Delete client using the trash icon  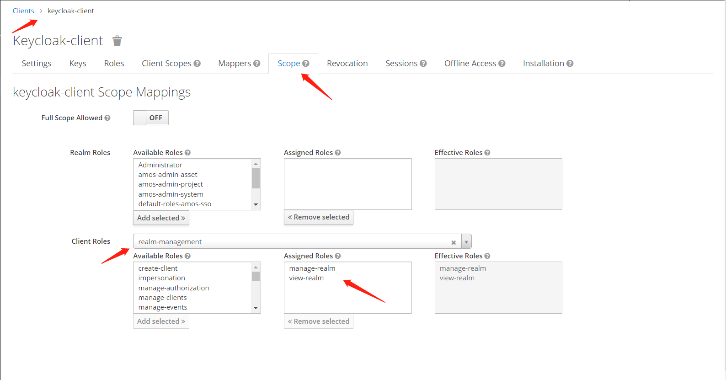click(117, 41)
